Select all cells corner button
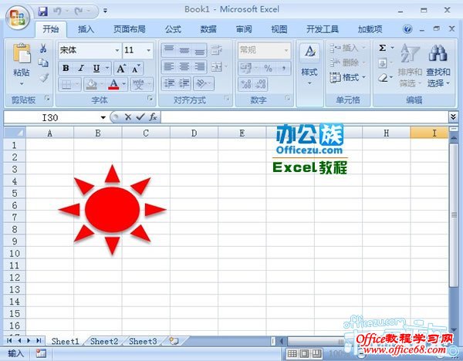 pyautogui.click(x=15, y=133)
